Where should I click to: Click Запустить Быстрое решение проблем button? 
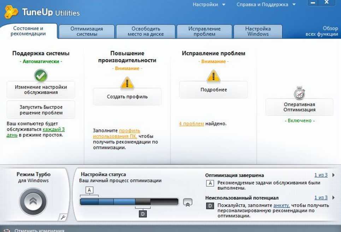pos(41,110)
